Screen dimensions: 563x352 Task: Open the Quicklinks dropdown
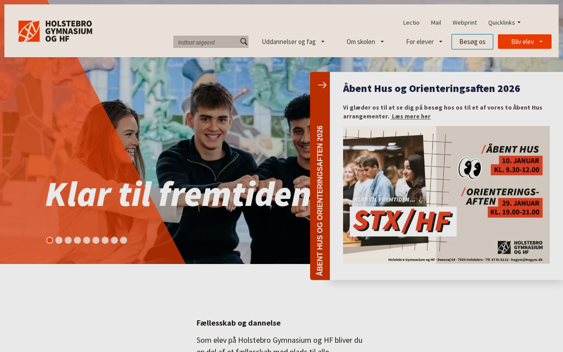pos(505,22)
